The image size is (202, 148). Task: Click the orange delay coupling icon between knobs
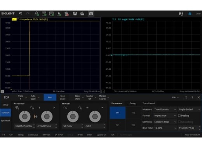[36, 116]
